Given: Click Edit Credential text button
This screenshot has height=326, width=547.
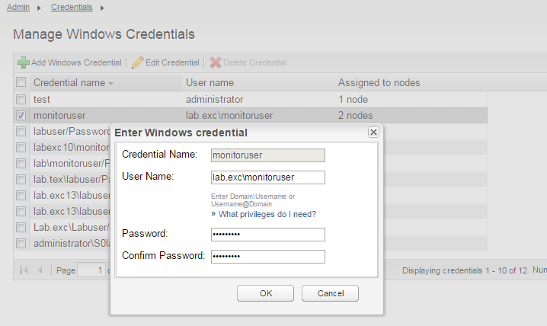Looking at the screenshot, I should coord(172,62).
